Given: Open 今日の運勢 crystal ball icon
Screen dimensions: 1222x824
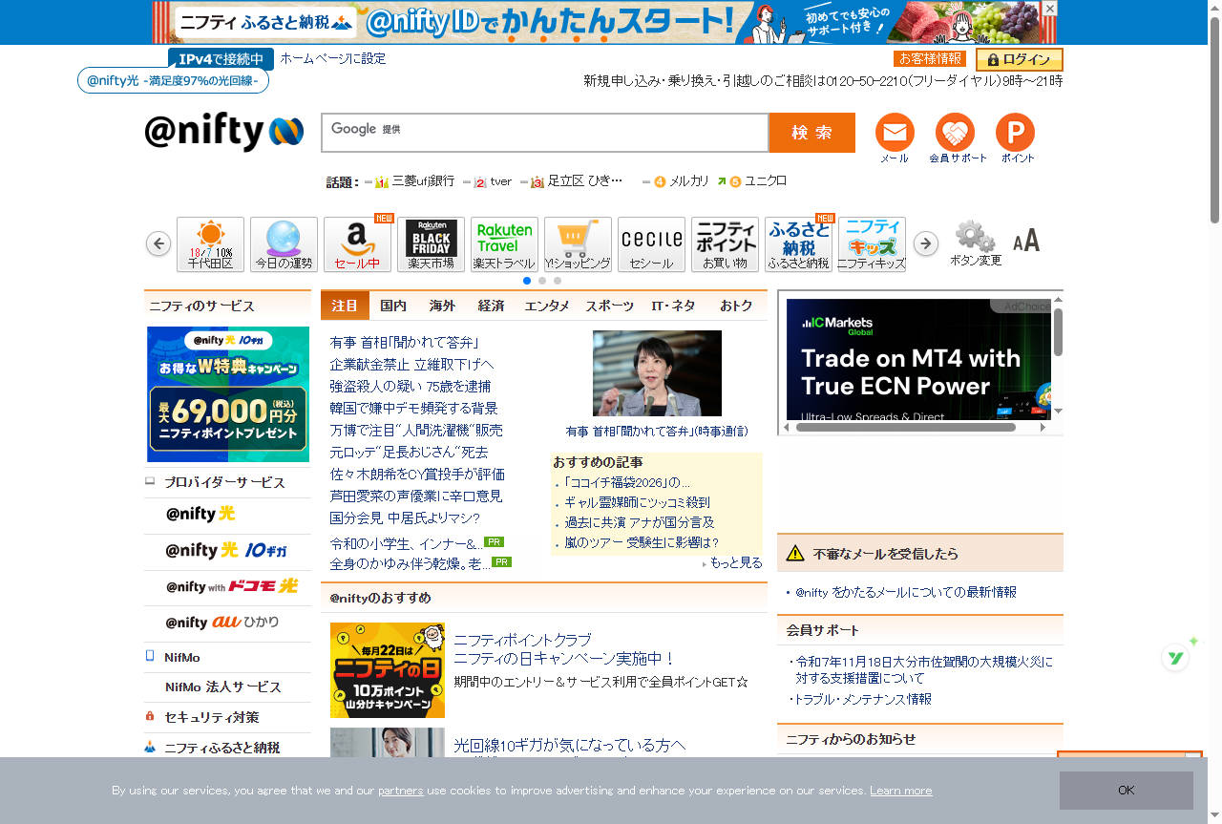Looking at the screenshot, I should (x=284, y=243).
